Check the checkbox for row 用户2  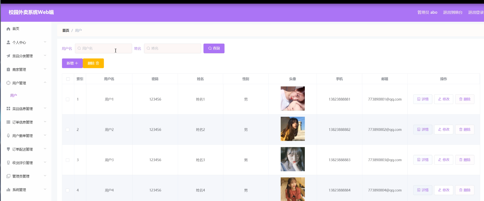(x=67, y=130)
